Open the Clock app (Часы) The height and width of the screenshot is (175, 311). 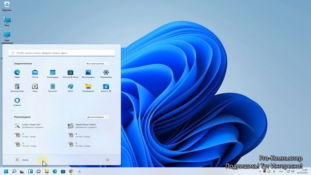tap(35, 87)
